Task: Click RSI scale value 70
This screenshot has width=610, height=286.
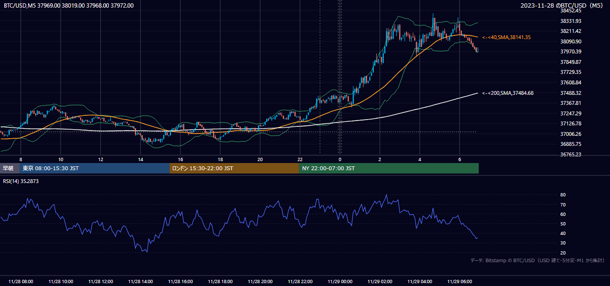Action: pyautogui.click(x=563, y=204)
